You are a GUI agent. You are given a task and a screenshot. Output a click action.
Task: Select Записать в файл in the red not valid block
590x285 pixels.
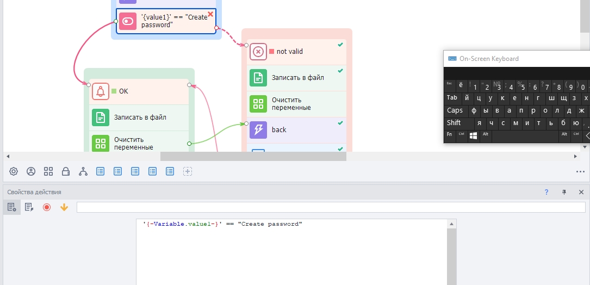[296, 78]
